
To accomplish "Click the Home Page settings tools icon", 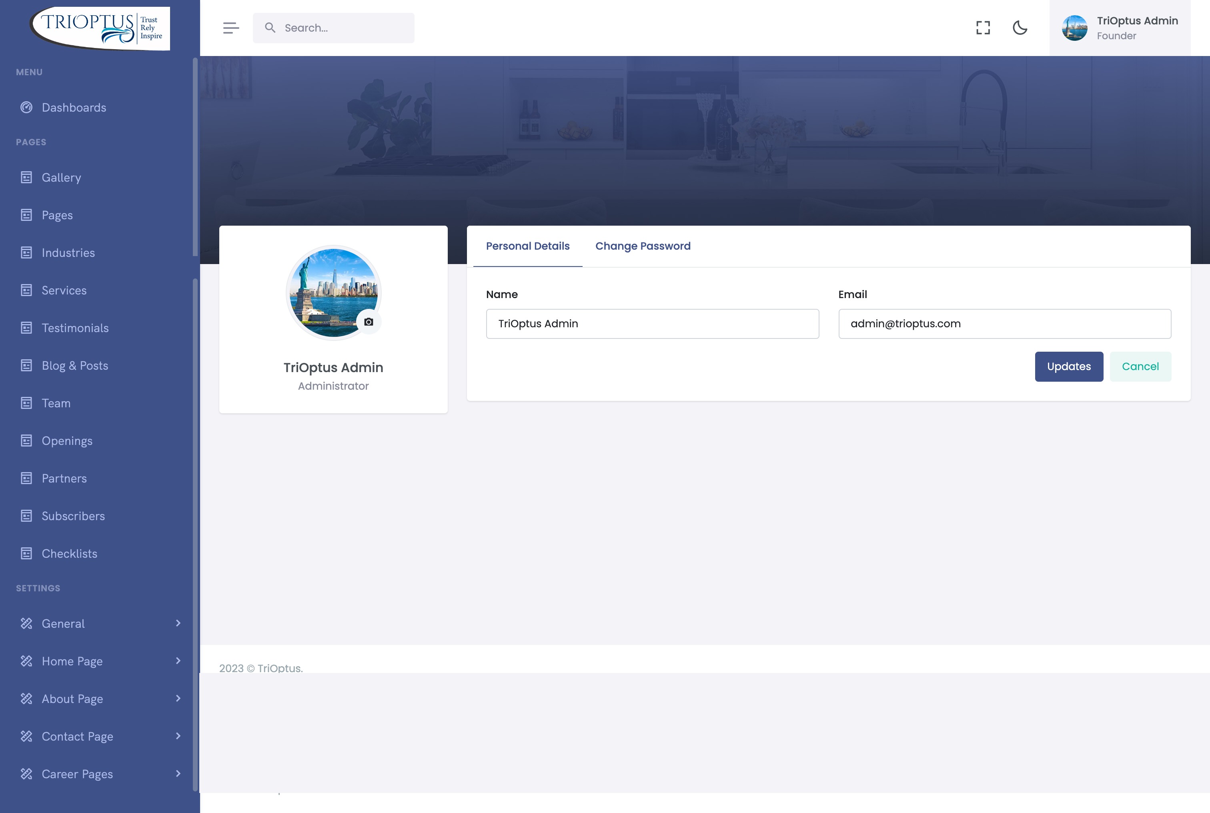I will (26, 661).
